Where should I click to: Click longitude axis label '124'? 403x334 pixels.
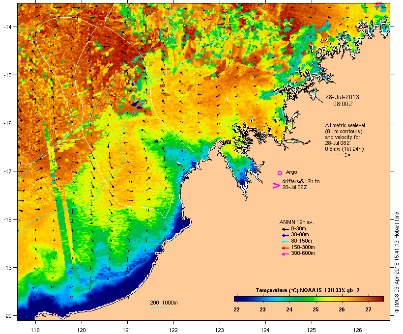pyautogui.click(x=265, y=330)
